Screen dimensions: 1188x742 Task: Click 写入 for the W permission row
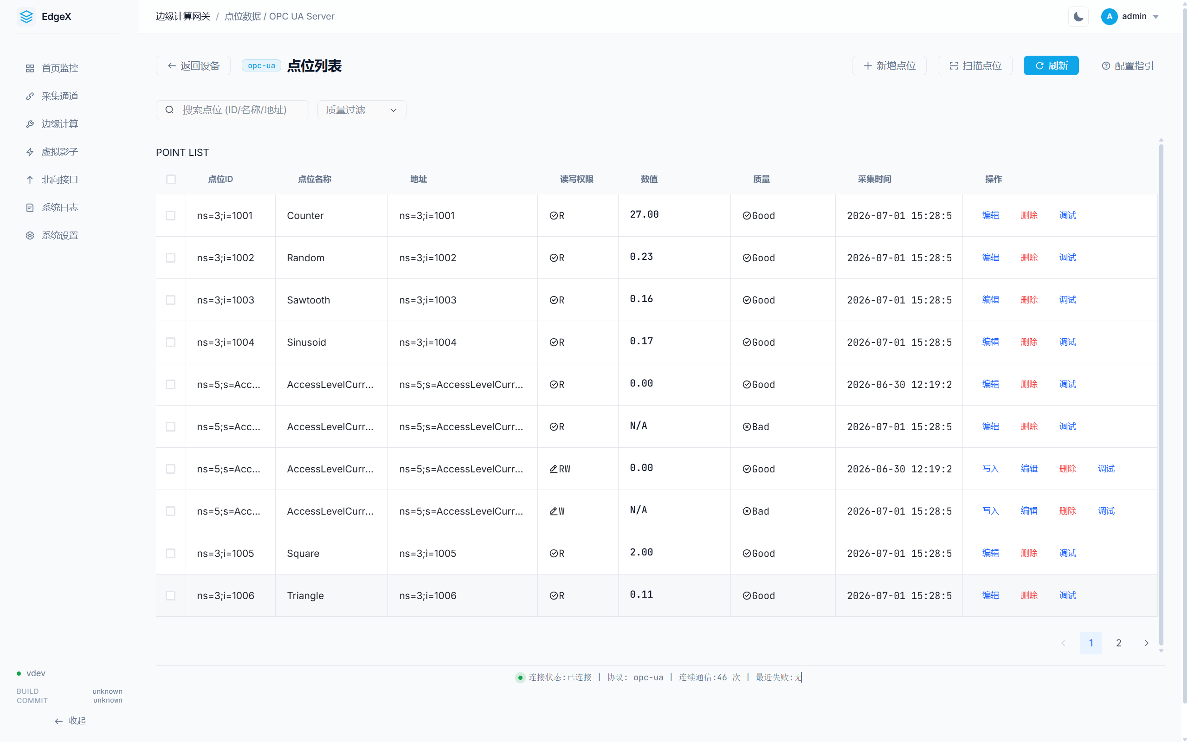[x=990, y=511]
